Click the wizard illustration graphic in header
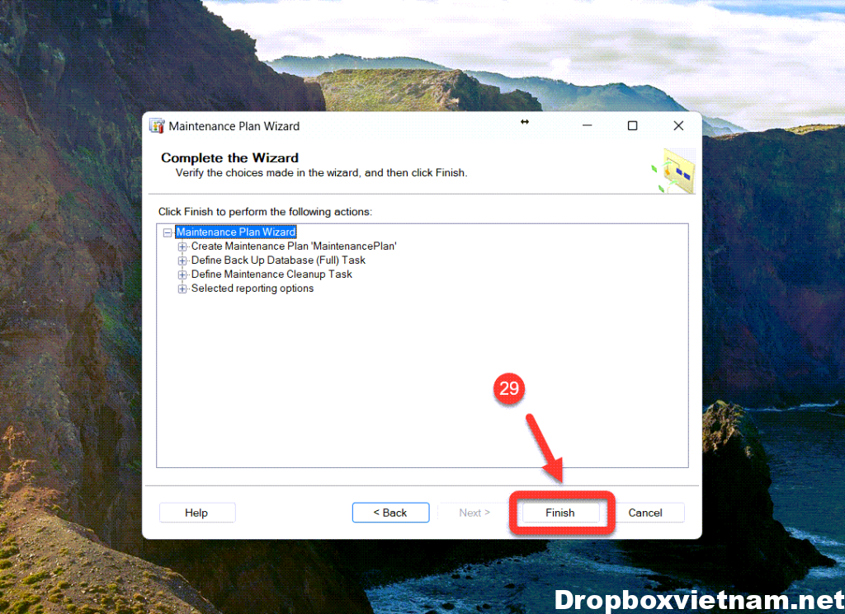Image resolution: width=845 pixels, height=614 pixels. coord(675,171)
